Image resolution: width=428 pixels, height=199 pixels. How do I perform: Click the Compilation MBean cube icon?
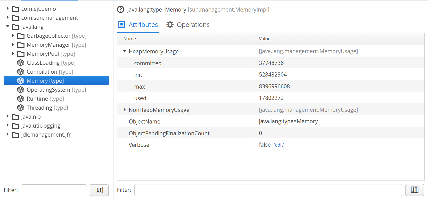click(x=21, y=72)
